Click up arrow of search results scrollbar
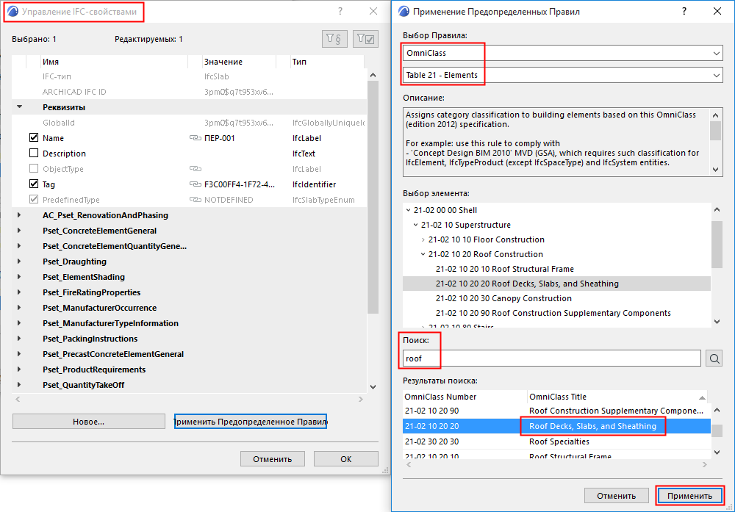The width and height of the screenshot is (735, 512). click(x=717, y=411)
